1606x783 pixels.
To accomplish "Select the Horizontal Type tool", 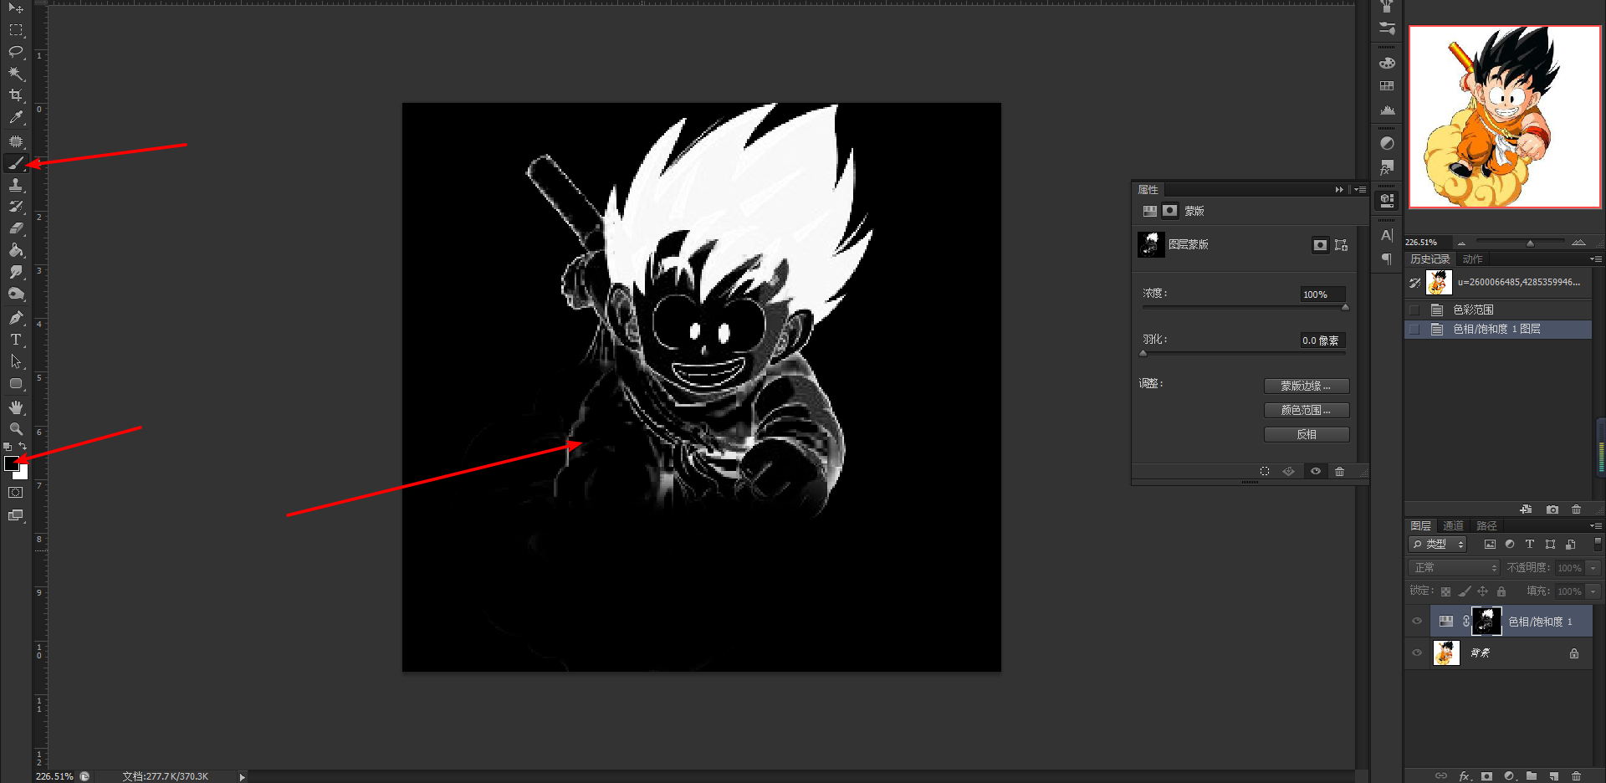I will pos(16,340).
